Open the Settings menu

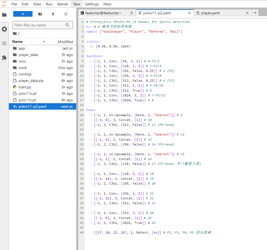[92, 4]
